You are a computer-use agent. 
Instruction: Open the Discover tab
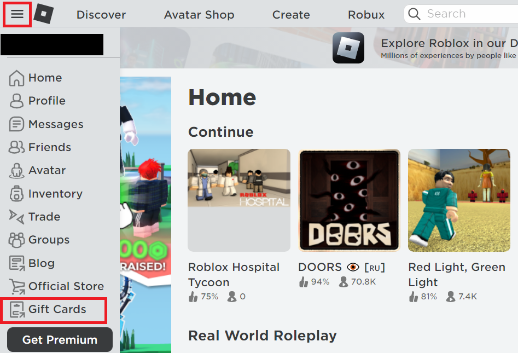pyautogui.click(x=101, y=15)
